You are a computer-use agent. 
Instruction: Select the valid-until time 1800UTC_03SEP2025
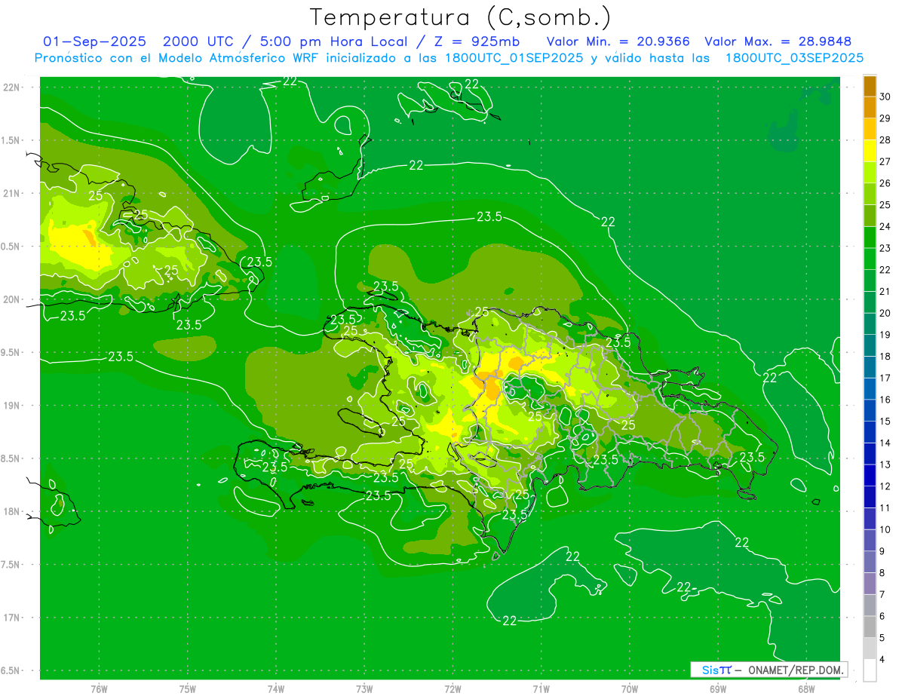coord(794,58)
